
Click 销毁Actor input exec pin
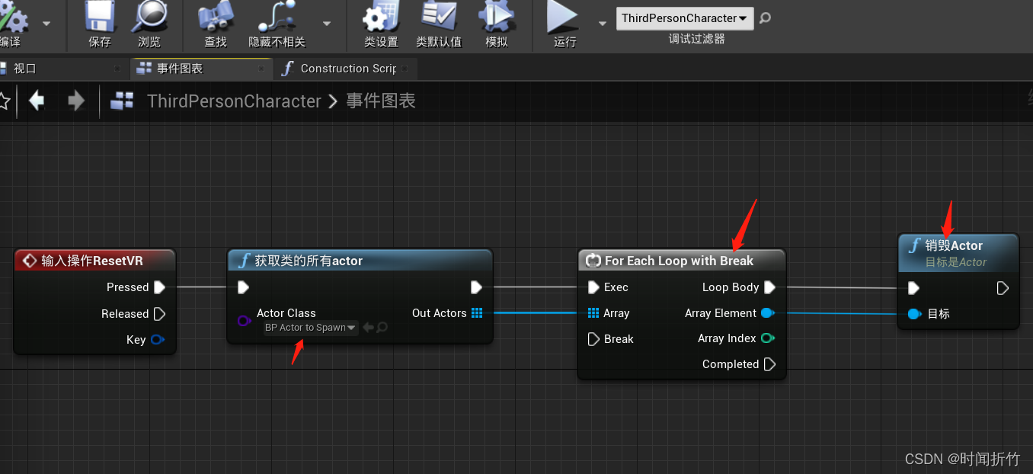[x=913, y=288]
